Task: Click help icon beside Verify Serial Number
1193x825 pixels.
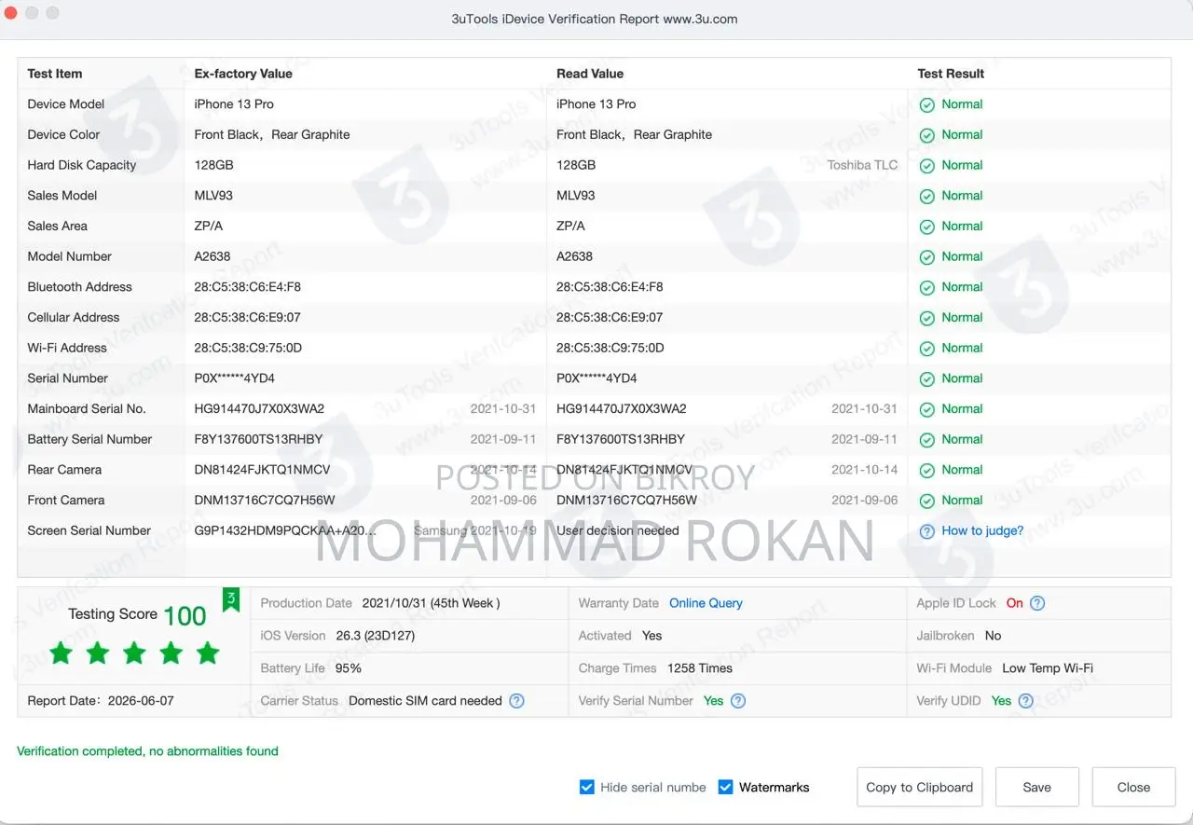Action: point(738,701)
